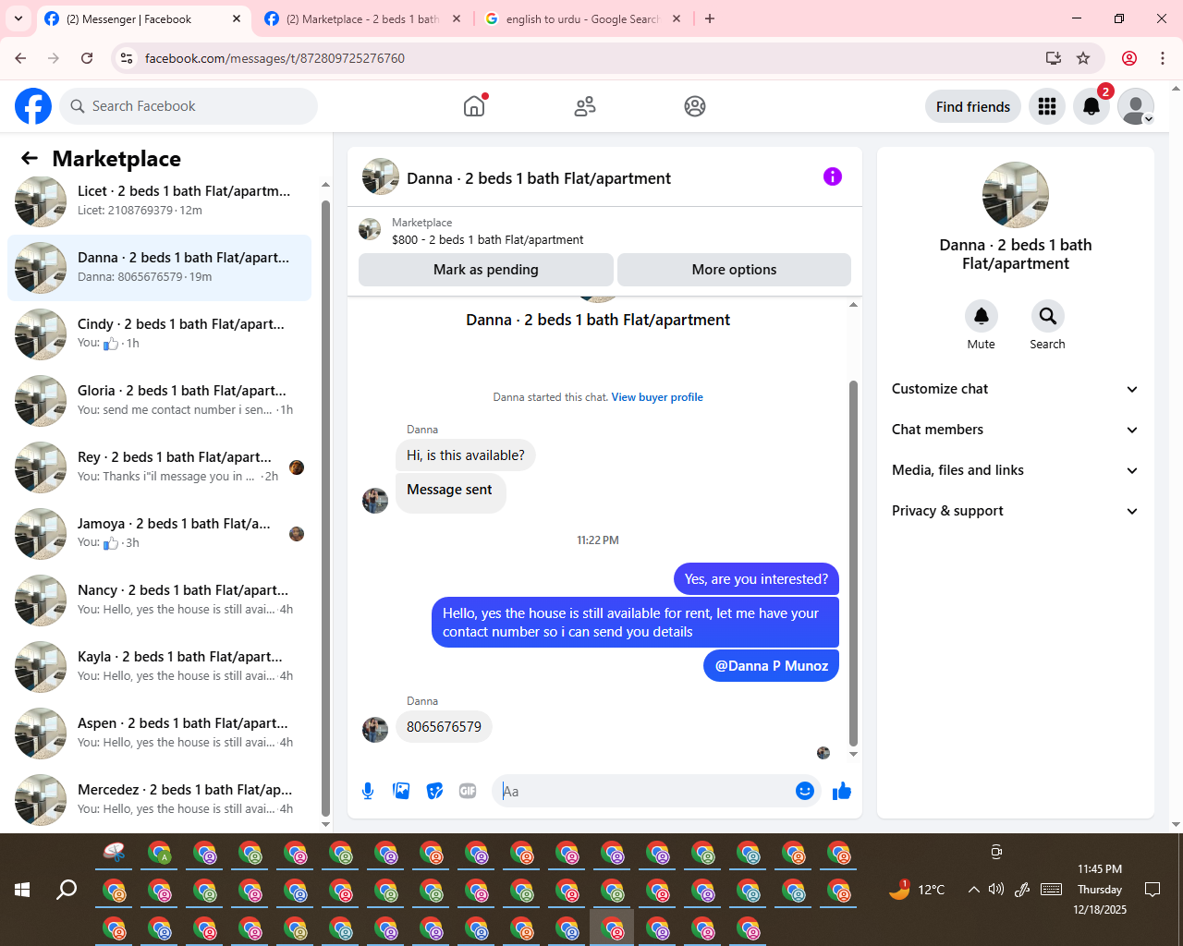The image size is (1183, 946).
Task: Mute this conversation using the bell icon
Action: [982, 316]
